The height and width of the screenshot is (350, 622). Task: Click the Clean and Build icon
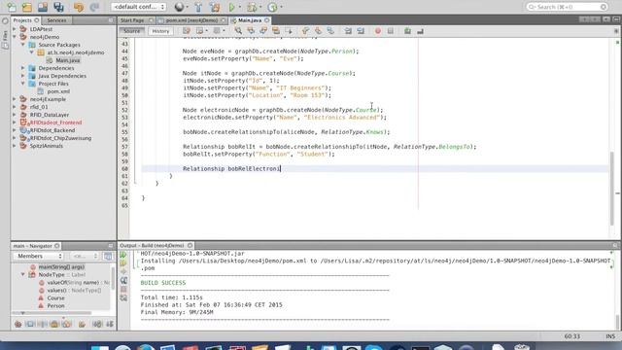coord(215,7)
